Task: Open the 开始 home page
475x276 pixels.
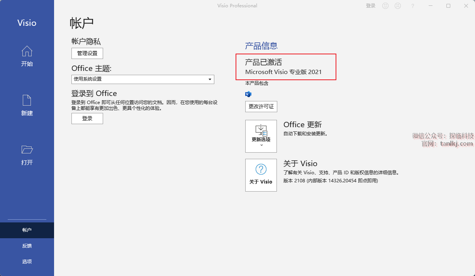Action: (x=27, y=56)
